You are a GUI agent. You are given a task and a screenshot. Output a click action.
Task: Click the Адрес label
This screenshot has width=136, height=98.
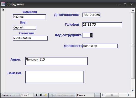(16, 60)
